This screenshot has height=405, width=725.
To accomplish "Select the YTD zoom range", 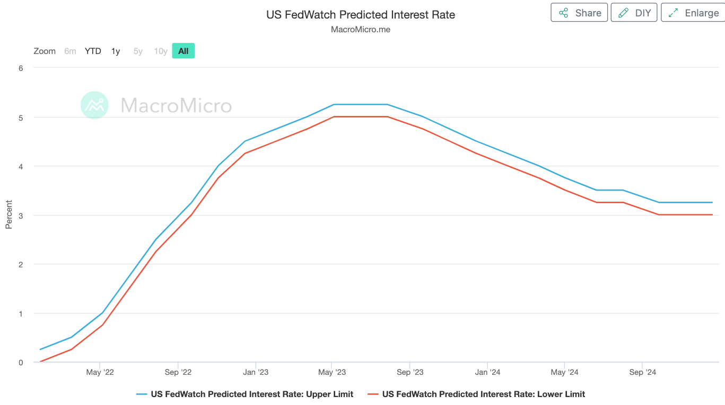I will click(93, 51).
